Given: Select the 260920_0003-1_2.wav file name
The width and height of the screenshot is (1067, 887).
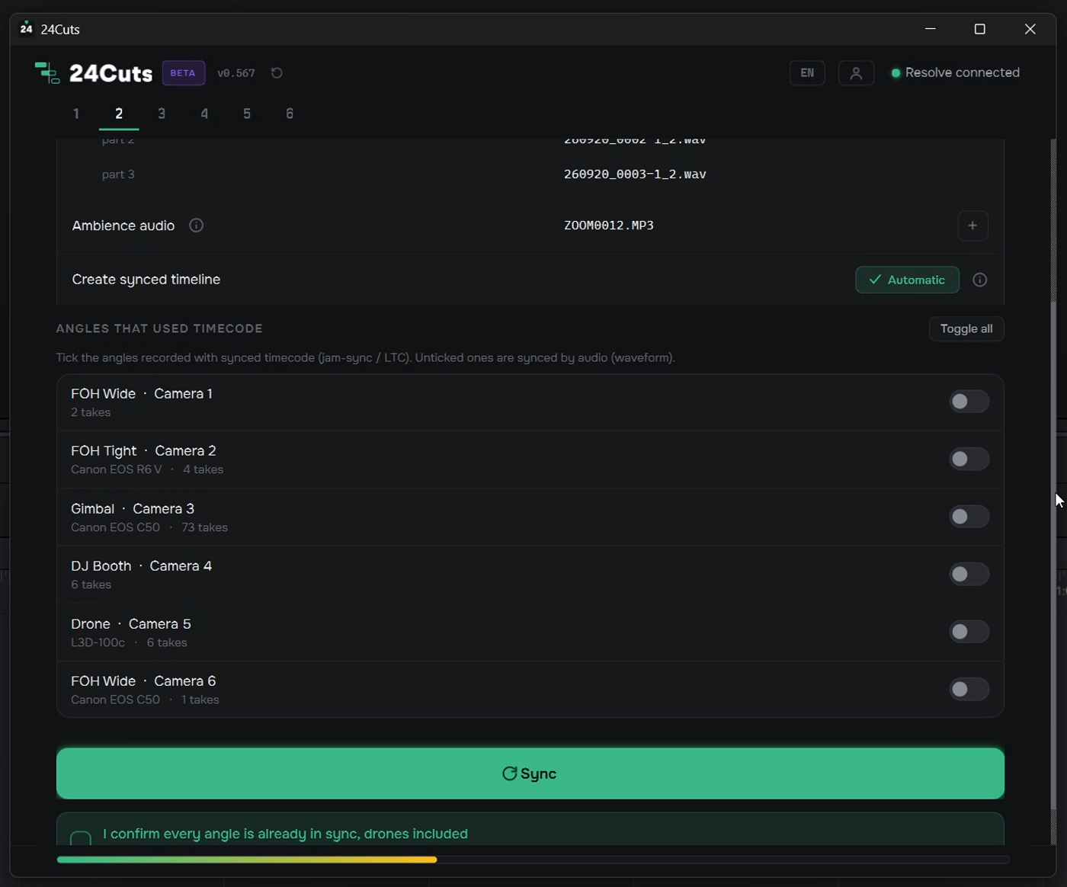Looking at the screenshot, I should coord(635,175).
